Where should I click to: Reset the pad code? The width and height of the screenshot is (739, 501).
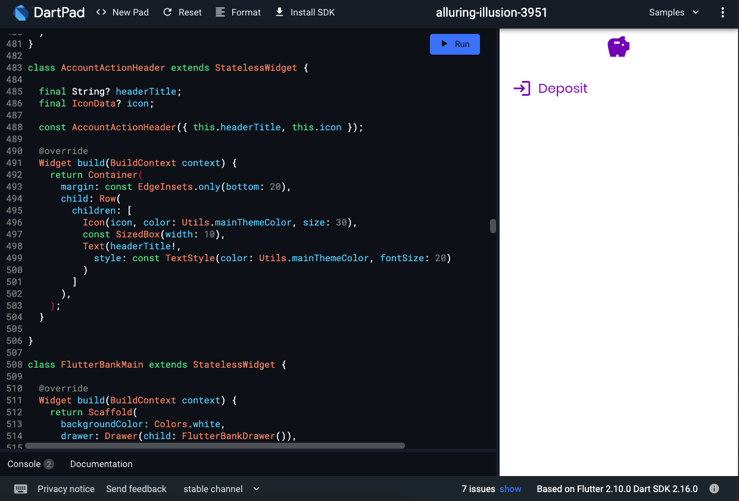182,12
